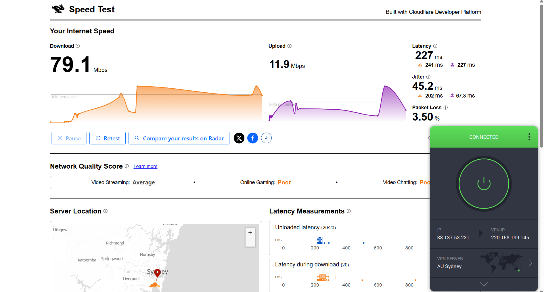Retest your internet speed
This screenshot has width=544, height=292.
tap(107, 138)
